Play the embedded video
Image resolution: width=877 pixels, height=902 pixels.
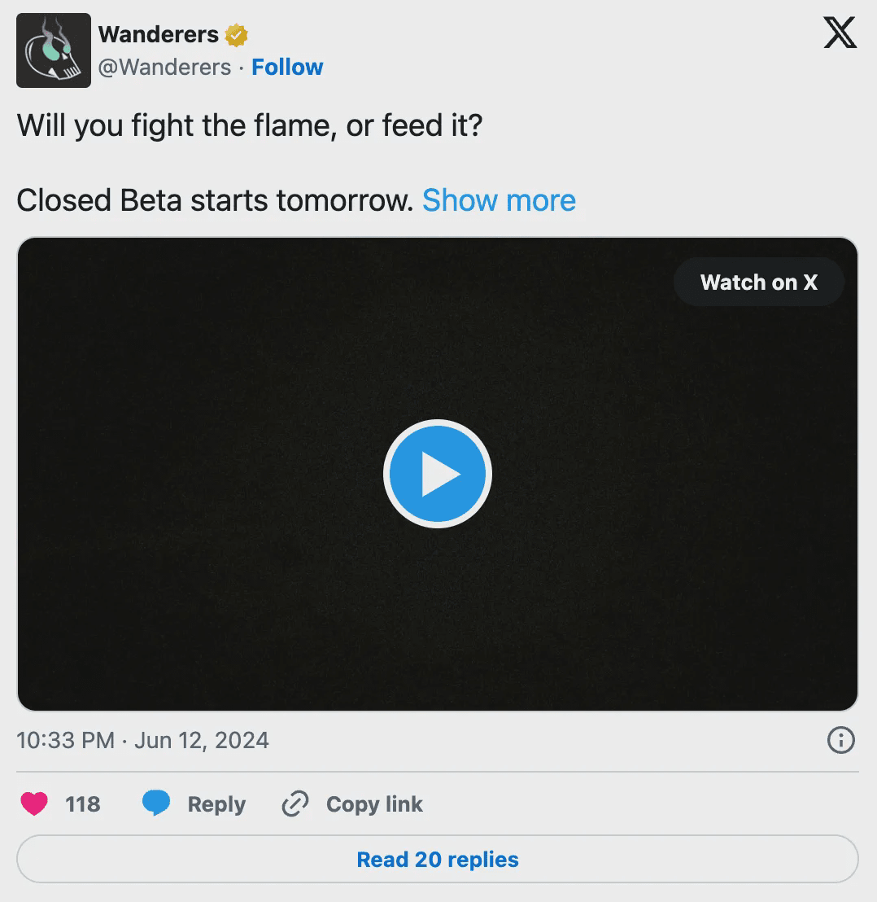coord(438,475)
